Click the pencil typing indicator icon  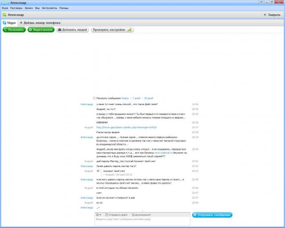click(x=98, y=208)
